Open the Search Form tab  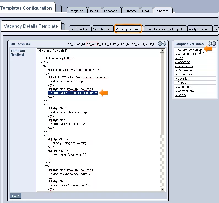pyautogui.click(x=102, y=29)
